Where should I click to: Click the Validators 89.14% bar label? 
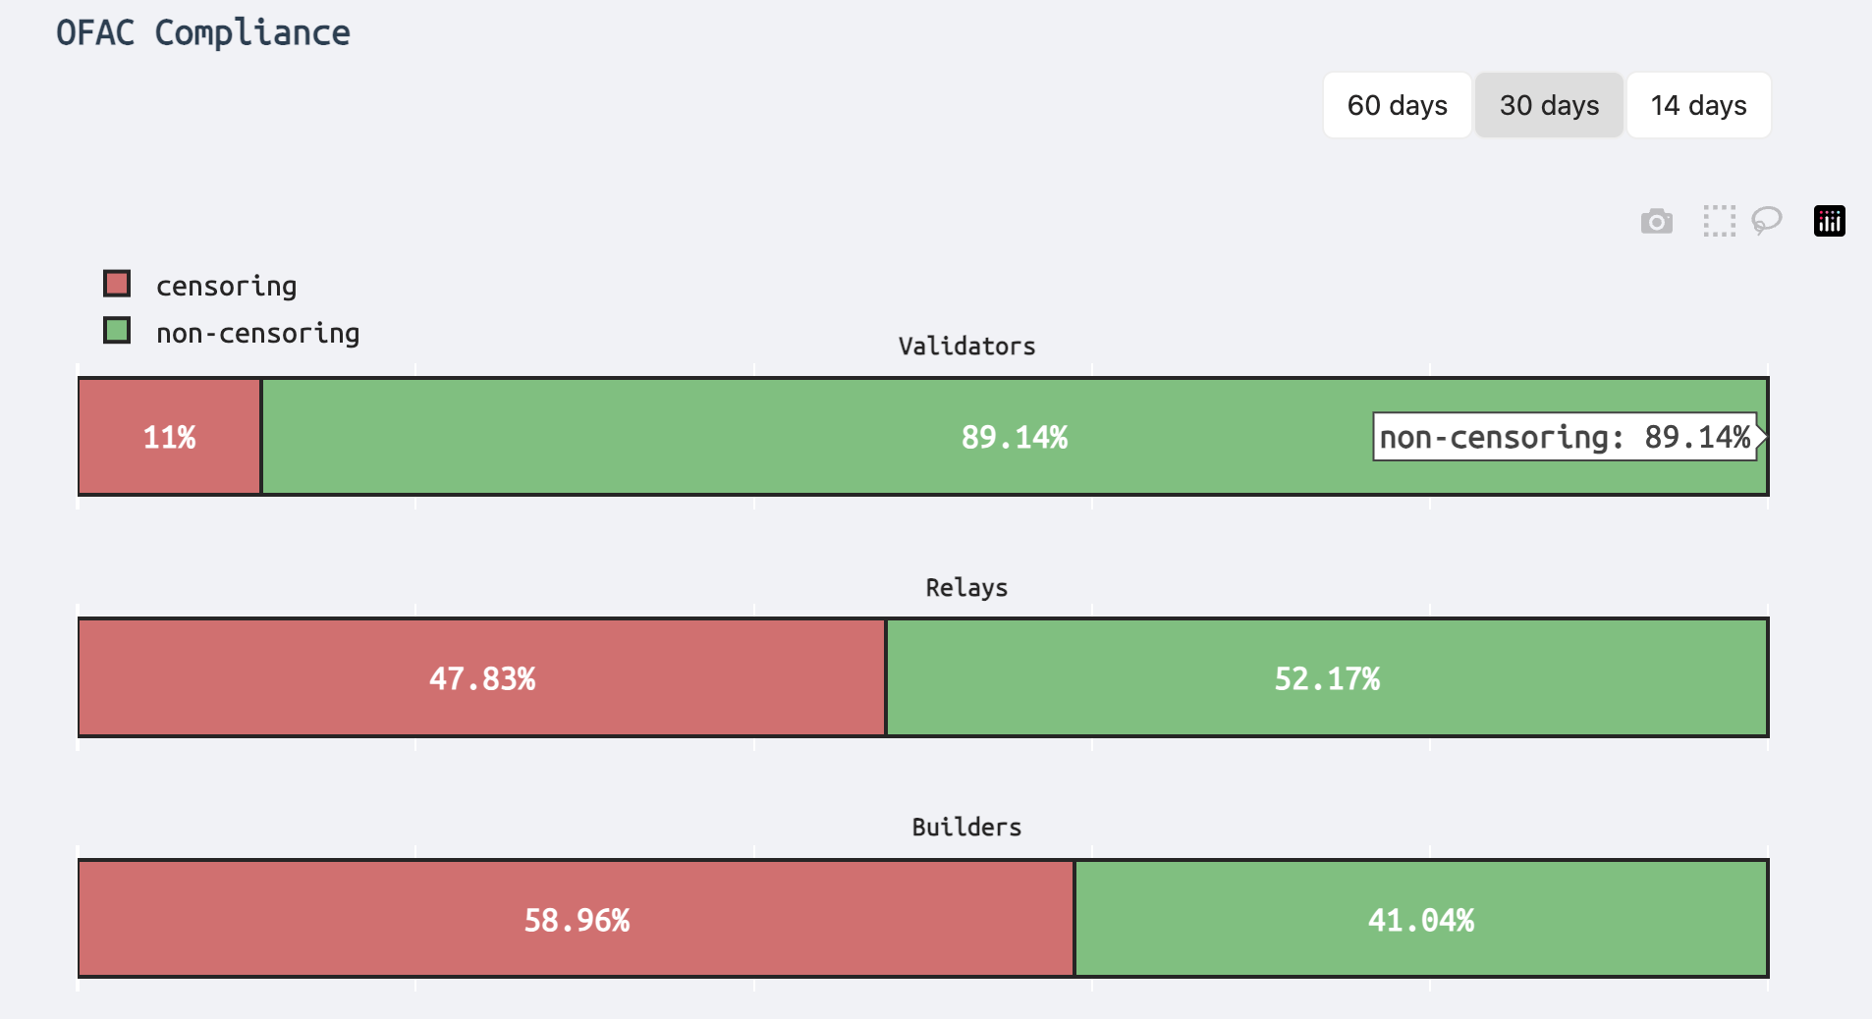pos(1014,437)
